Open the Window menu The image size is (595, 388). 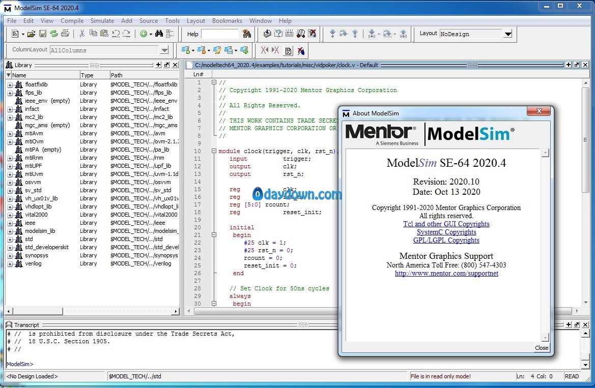click(x=260, y=20)
